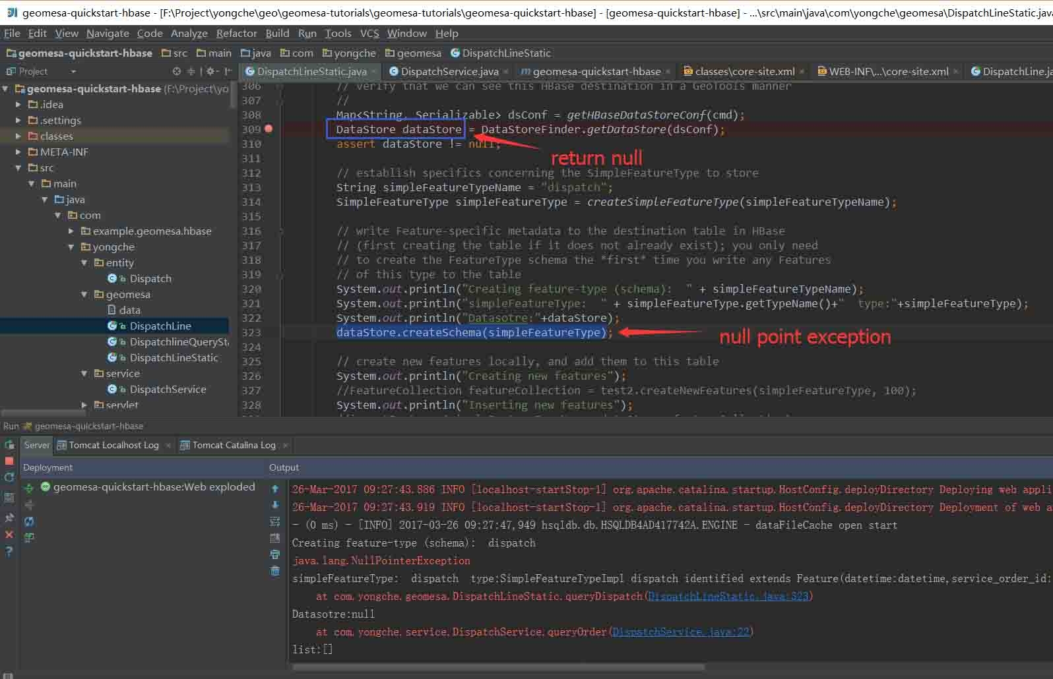This screenshot has width=1053, height=679.
Task: Follow the DispatchService.java:22 stack trace link
Action: [681, 632]
